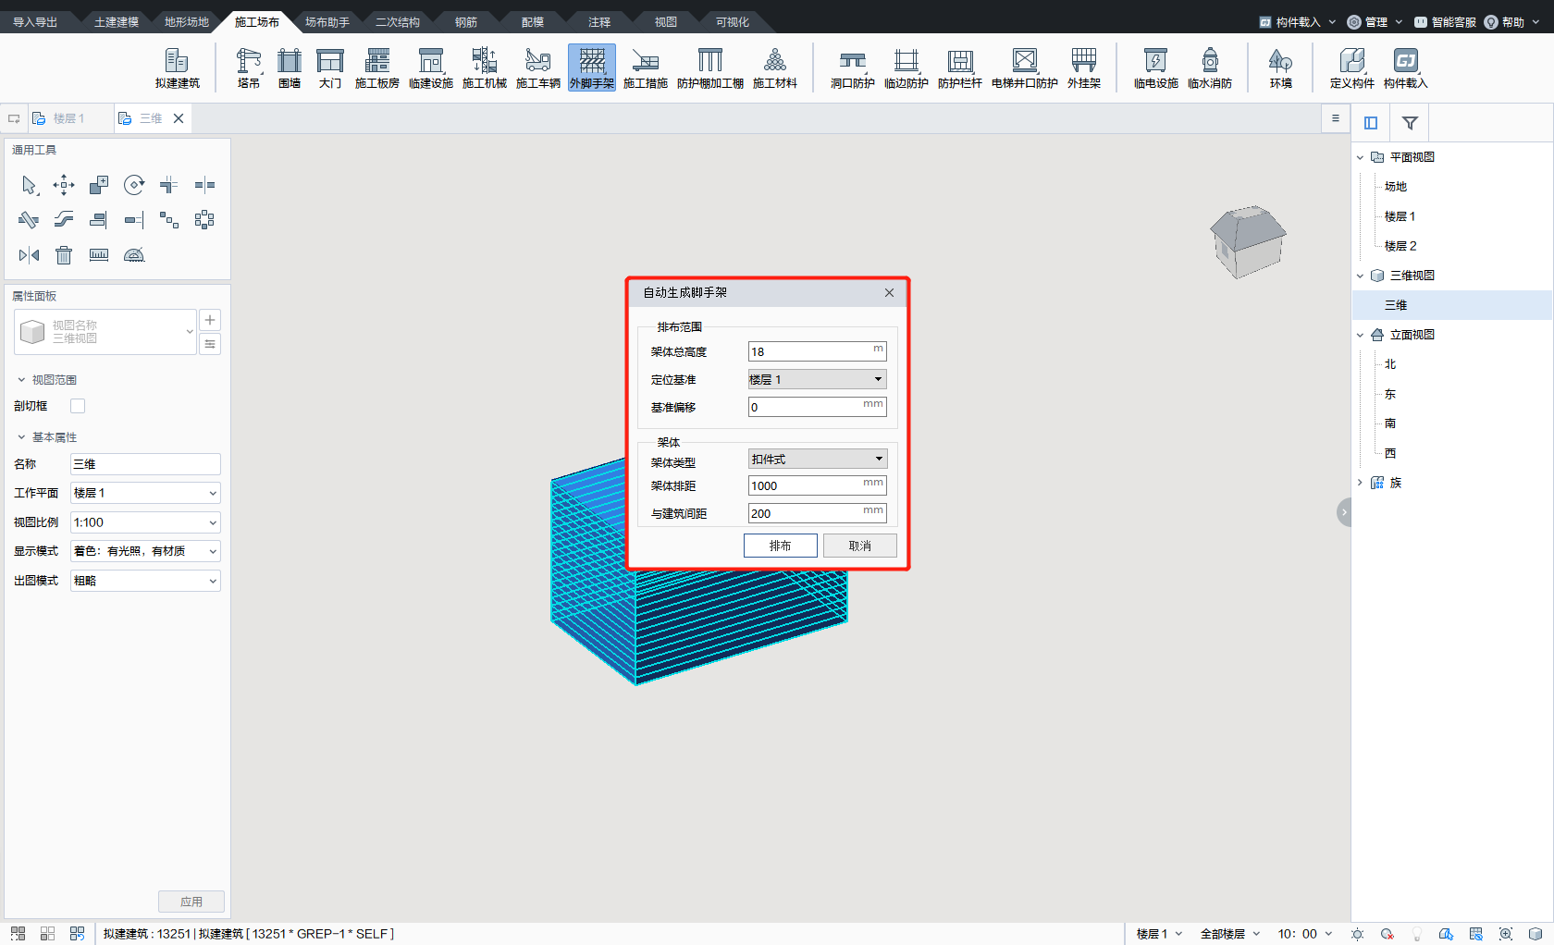Open 智能客服 in top bar

1444,22
